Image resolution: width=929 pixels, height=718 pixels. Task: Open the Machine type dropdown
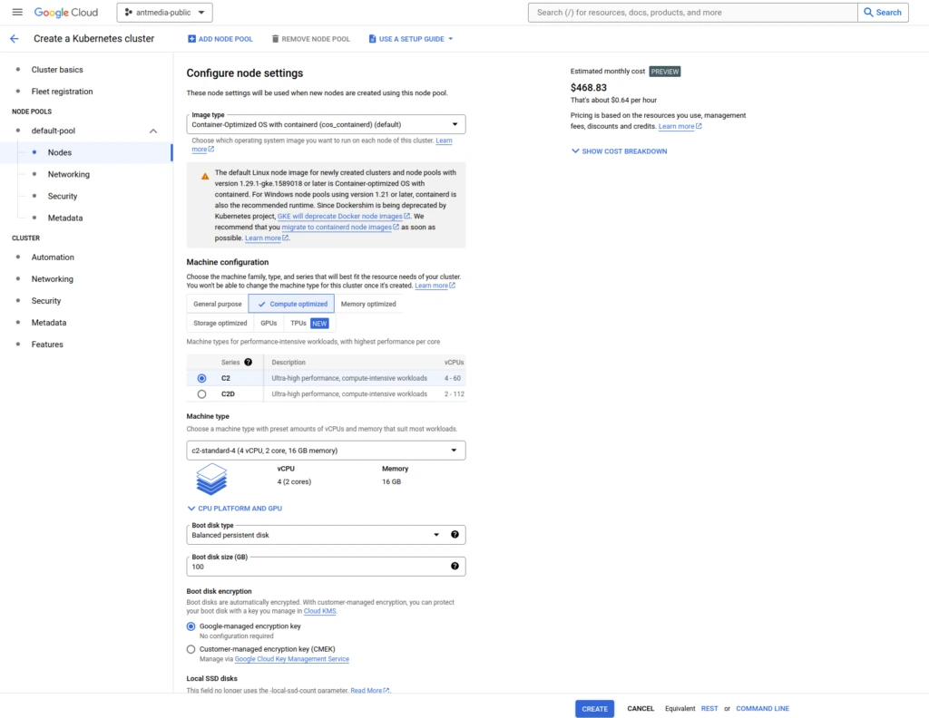326,451
